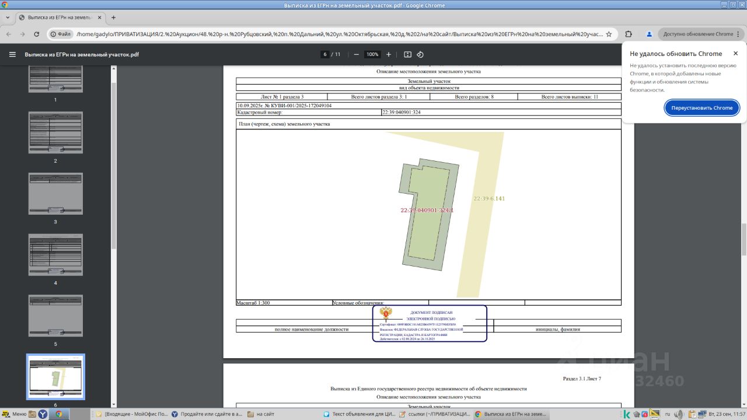
Task: Click the document vertical scrollbar thumb
Action: click(743, 239)
